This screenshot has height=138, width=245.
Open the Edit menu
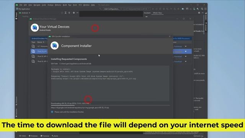point(25,5)
